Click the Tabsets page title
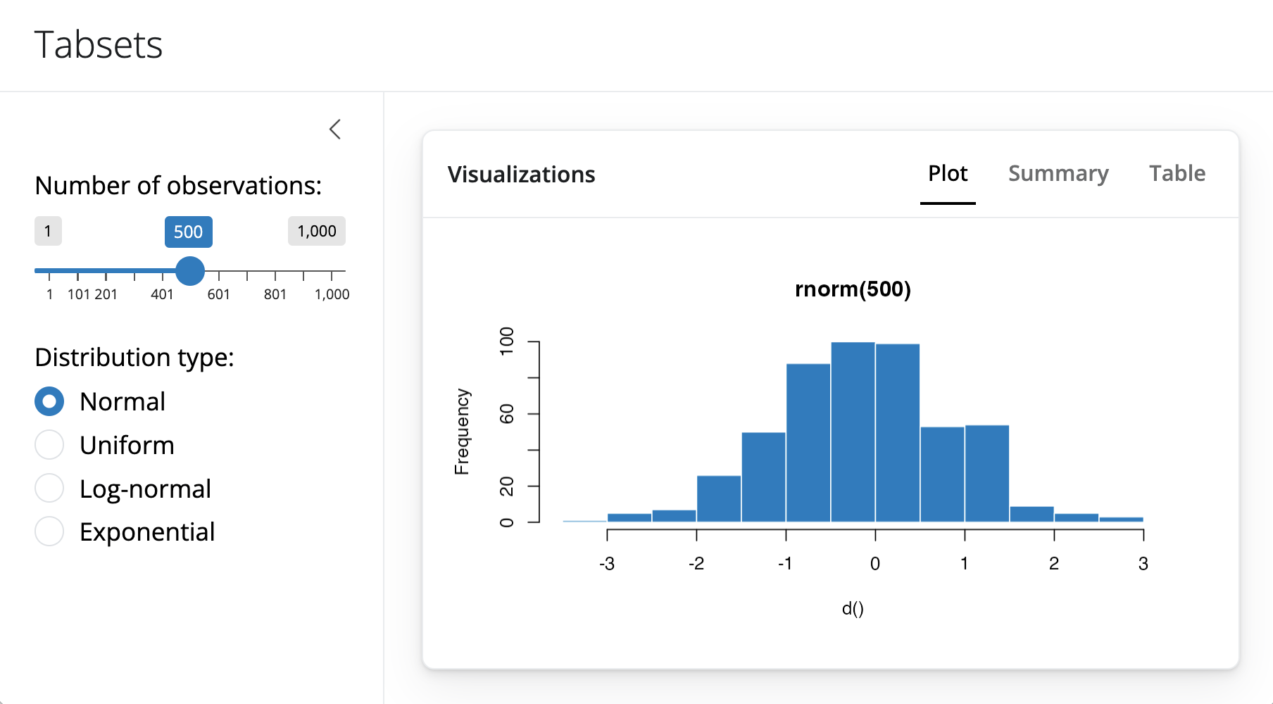This screenshot has height=704, width=1273. pyautogui.click(x=99, y=44)
